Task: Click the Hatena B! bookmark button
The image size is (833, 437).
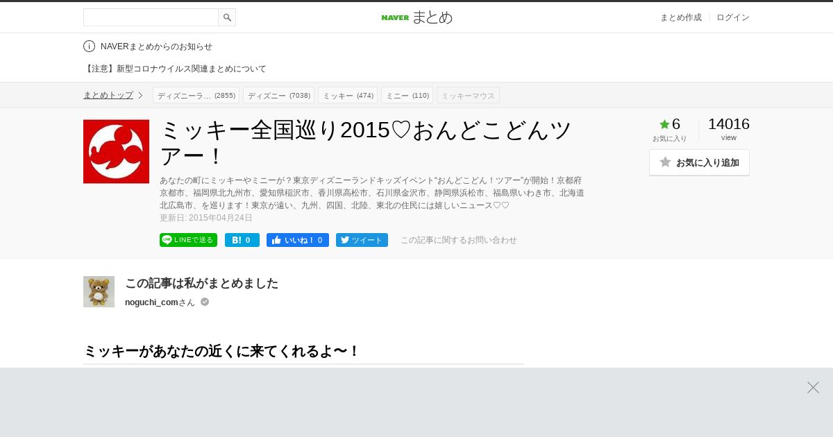Action: tap(242, 240)
